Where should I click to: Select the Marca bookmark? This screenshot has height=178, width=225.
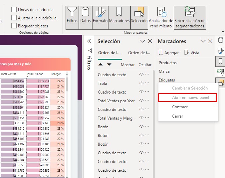click(x=164, y=71)
